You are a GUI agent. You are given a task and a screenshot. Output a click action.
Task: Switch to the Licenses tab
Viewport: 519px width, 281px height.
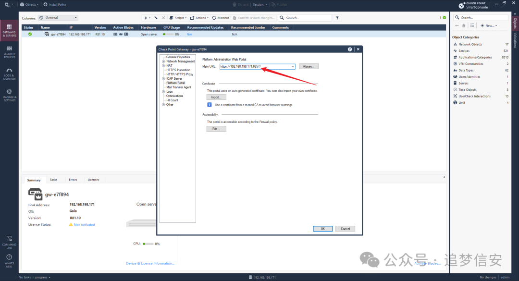pos(93,180)
